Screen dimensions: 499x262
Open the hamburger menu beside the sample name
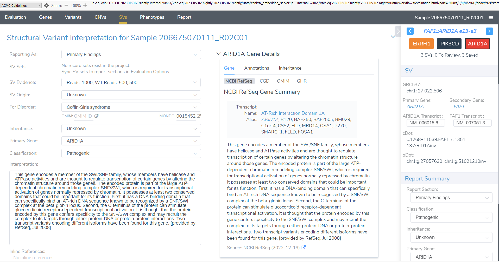[x=491, y=17]
